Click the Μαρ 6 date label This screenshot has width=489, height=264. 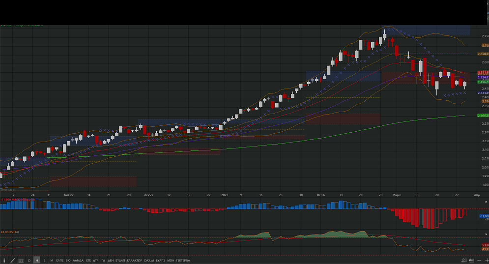click(397, 195)
